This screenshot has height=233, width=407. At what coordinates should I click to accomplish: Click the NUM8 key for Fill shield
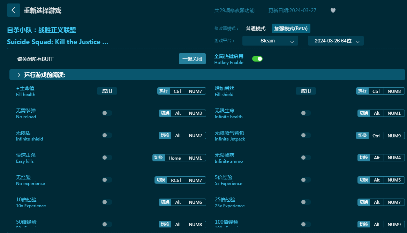point(394,91)
